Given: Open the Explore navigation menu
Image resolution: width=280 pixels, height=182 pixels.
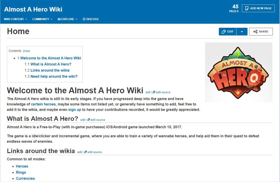Looking at the screenshot, I should tap(67, 19).
